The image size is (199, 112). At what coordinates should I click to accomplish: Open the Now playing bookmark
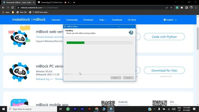(x=39, y=12)
